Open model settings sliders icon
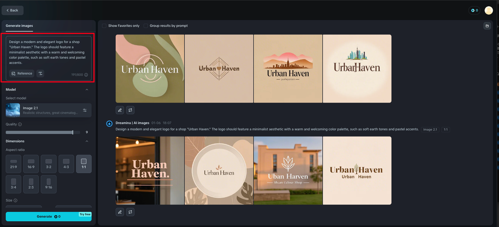Viewport: 499px width, 227px height. 85,110
